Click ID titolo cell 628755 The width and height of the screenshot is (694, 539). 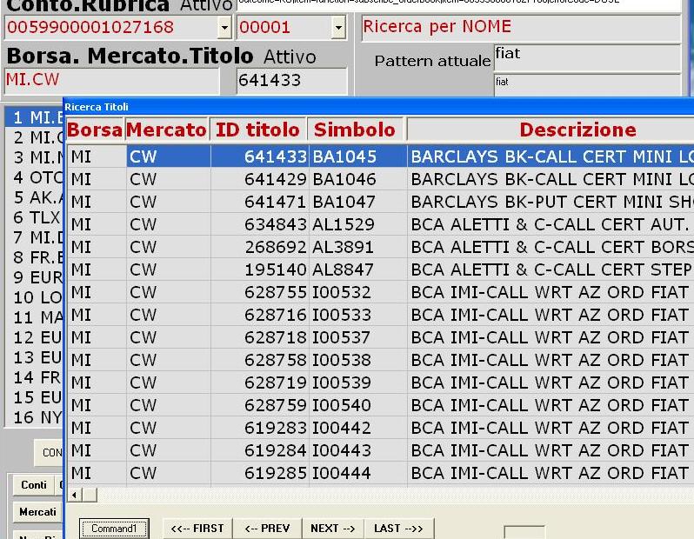pos(260,292)
